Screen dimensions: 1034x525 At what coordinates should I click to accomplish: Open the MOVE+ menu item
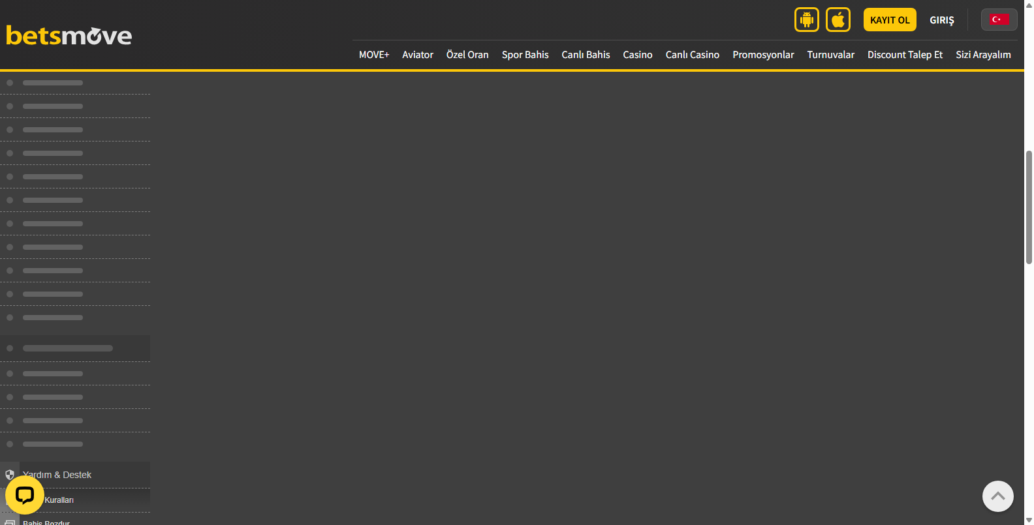point(373,55)
